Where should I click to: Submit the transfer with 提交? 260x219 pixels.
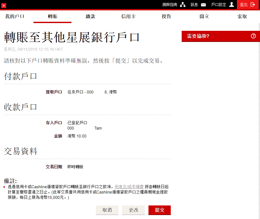[x=159, y=210]
